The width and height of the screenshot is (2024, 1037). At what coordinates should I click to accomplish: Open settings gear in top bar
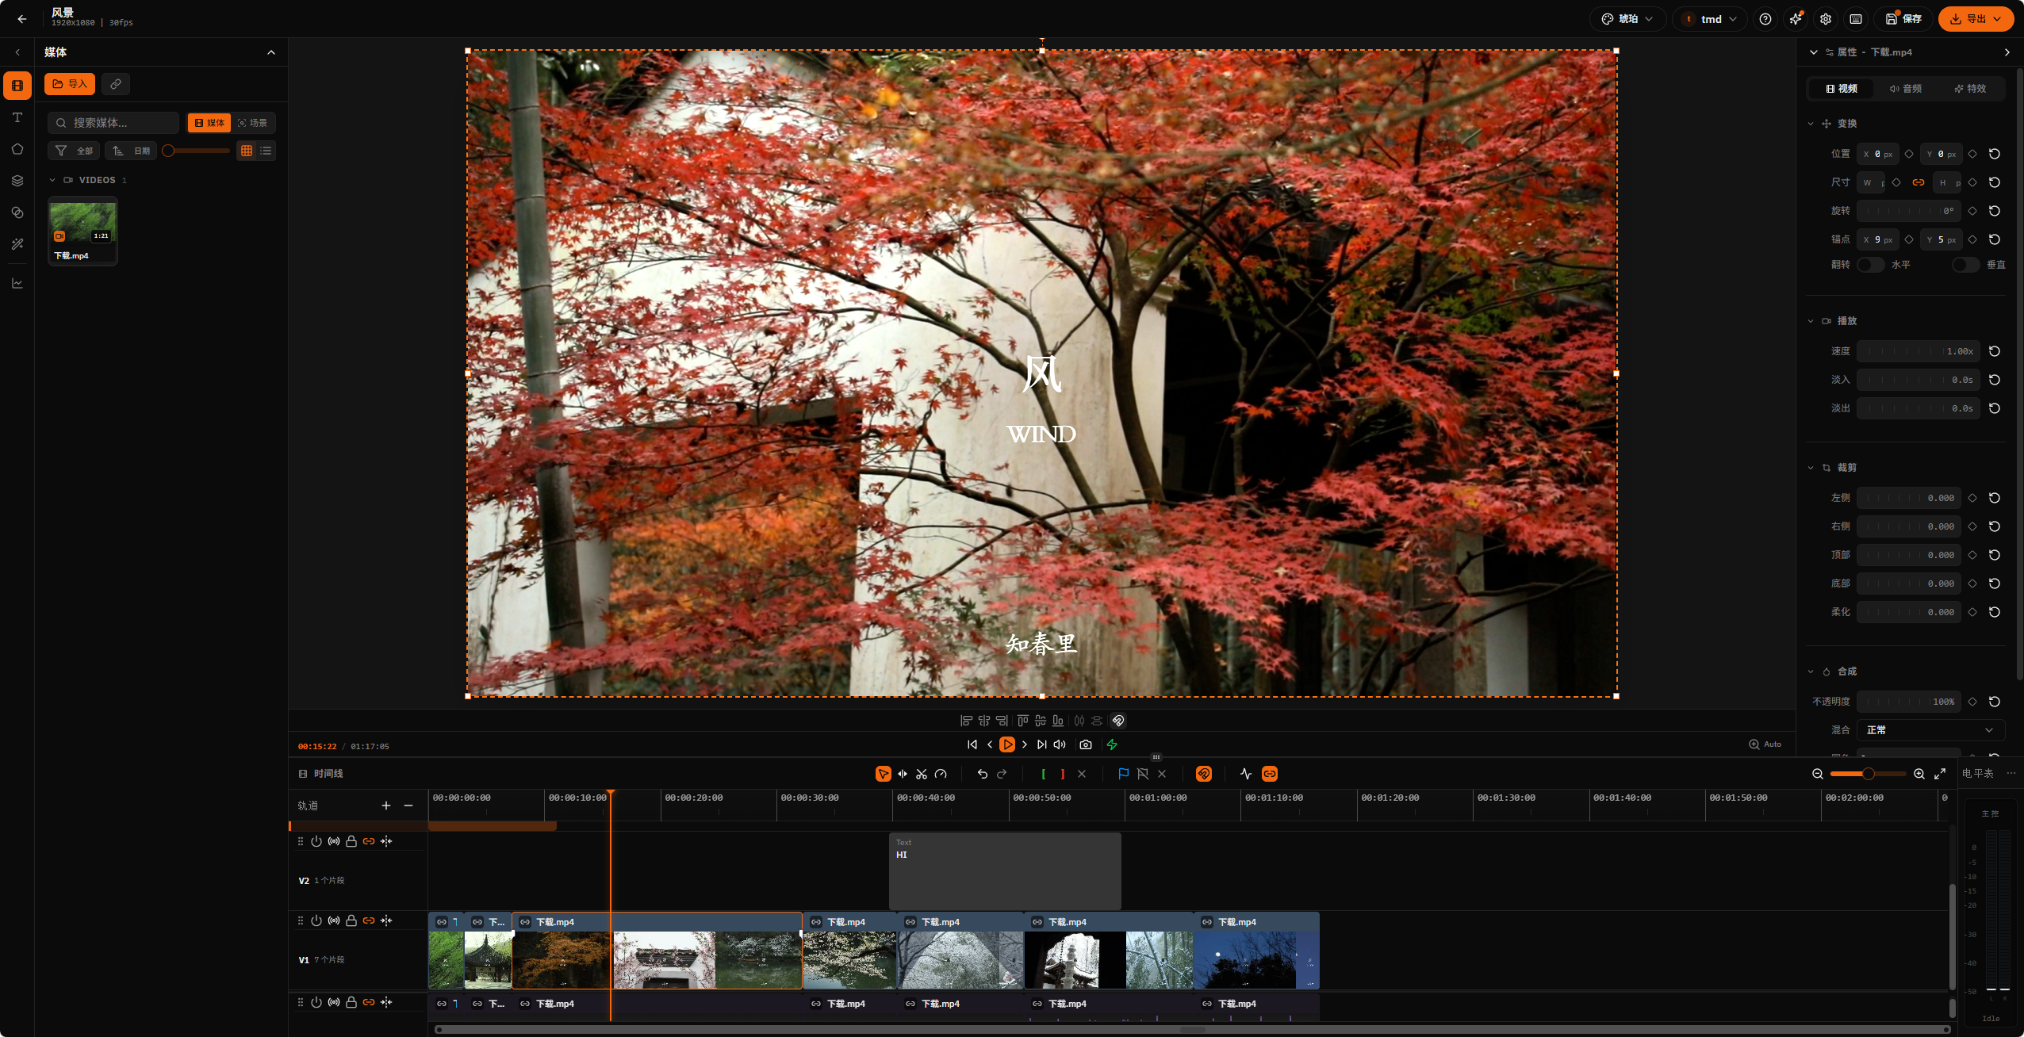(1826, 19)
